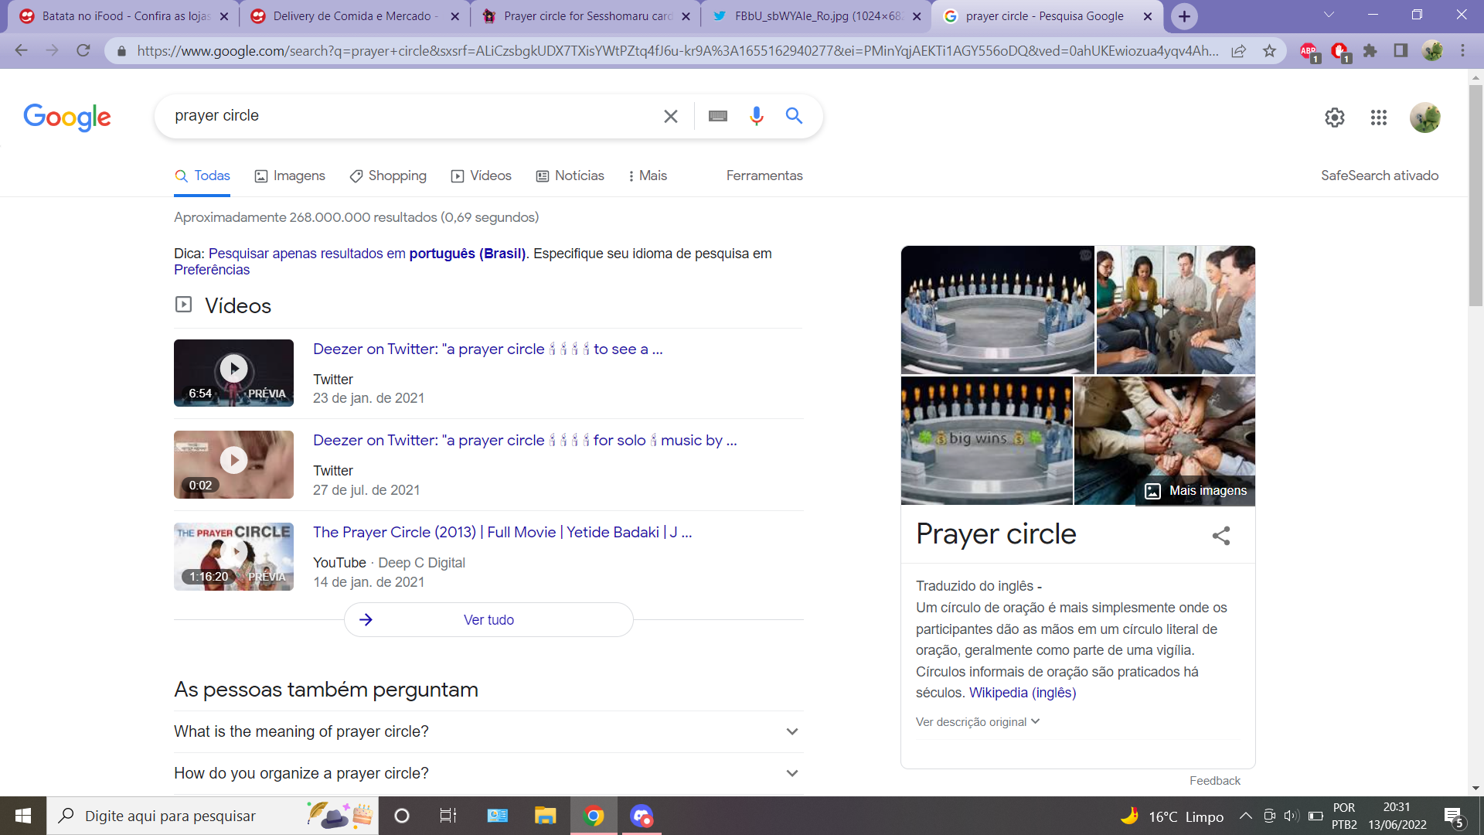Open the Ferramentas search tools
Screen dimensions: 1484x835
point(764,176)
